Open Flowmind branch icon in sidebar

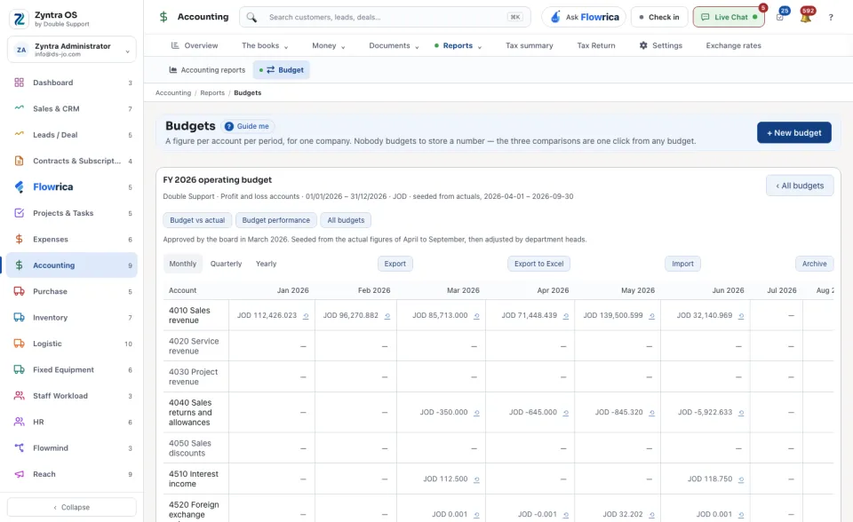19,448
